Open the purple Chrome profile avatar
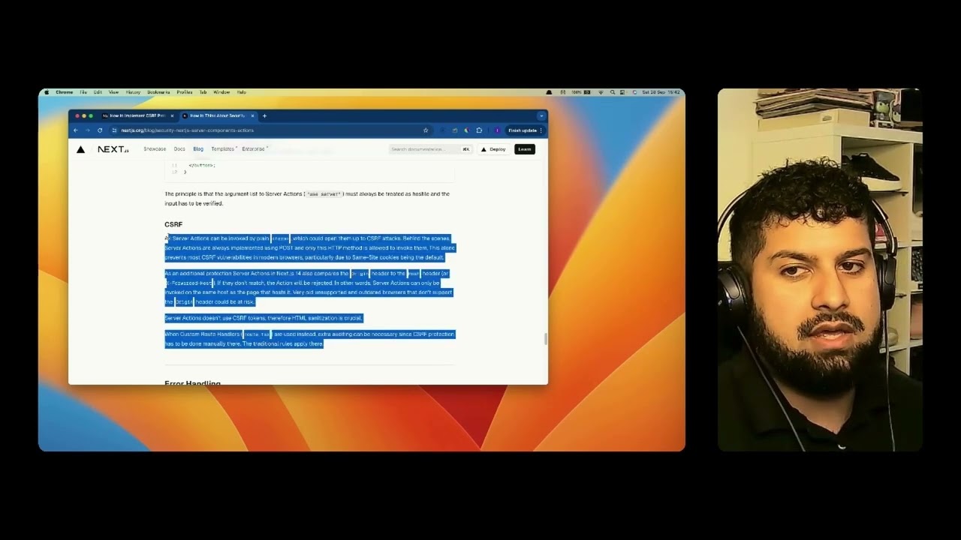 [x=497, y=130]
